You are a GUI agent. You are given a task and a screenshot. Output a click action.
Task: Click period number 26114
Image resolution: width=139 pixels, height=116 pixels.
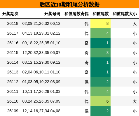click(13, 62)
